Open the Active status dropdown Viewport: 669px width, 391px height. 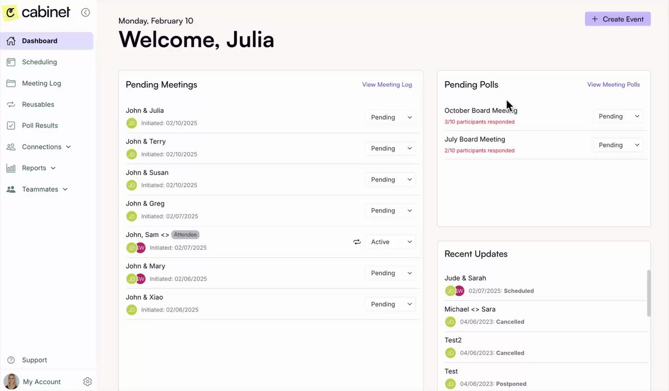pyautogui.click(x=390, y=242)
